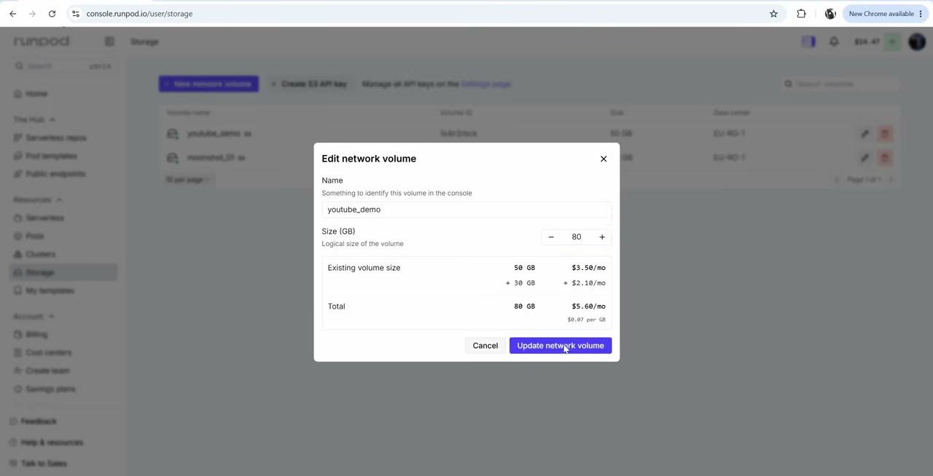Open the user avatar menu
Image resolution: width=933 pixels, height=476 pixels.
(916, 41)
